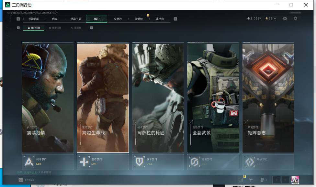
Task: Select the 部门 top navigation tab
Action: [x=97, y=19]
